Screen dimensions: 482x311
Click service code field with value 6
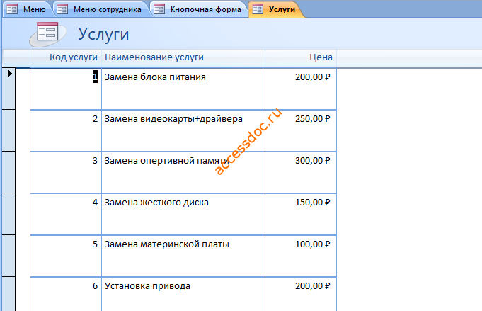(66, 295)
